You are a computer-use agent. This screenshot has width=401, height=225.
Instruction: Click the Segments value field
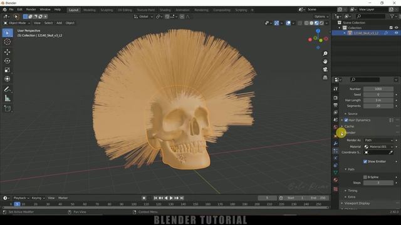(x=378, y=106)
